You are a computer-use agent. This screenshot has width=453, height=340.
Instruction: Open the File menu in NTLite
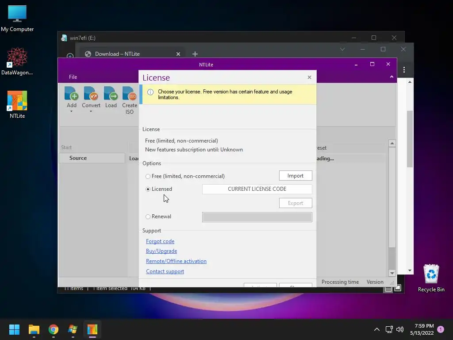click(x=73, y=77)
